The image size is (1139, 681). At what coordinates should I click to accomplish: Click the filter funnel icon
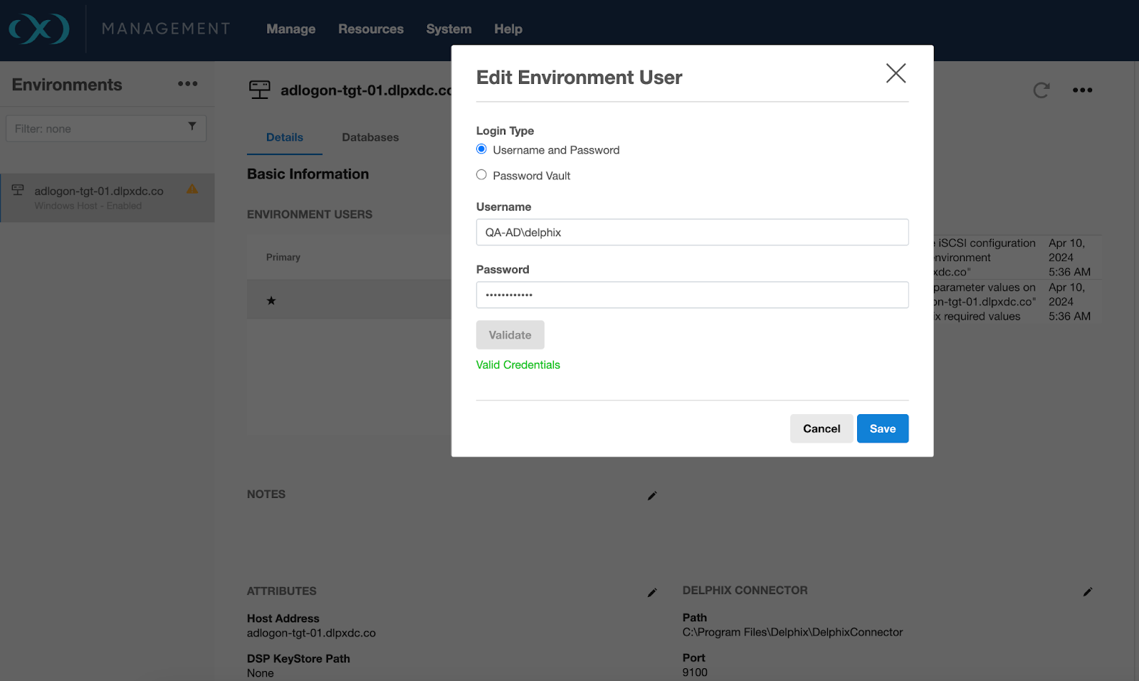point(191,127)
